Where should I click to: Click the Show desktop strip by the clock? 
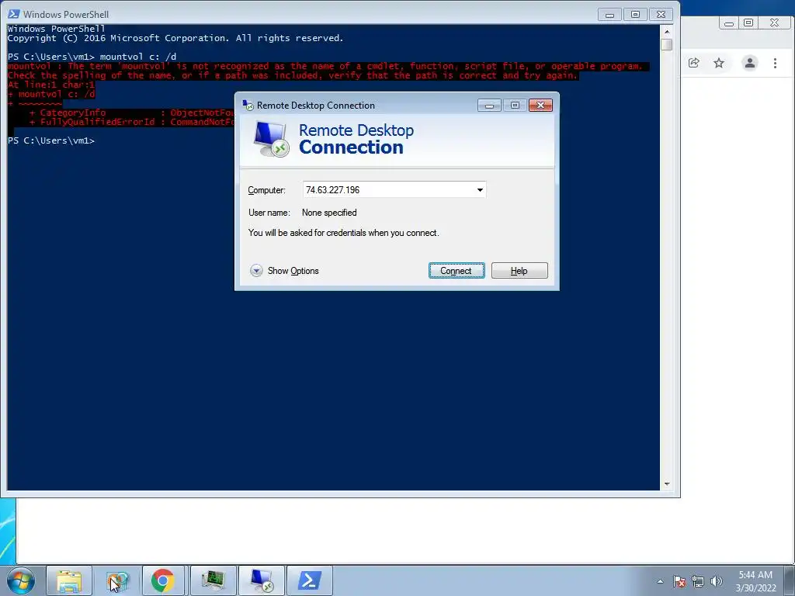coord(790,580)
